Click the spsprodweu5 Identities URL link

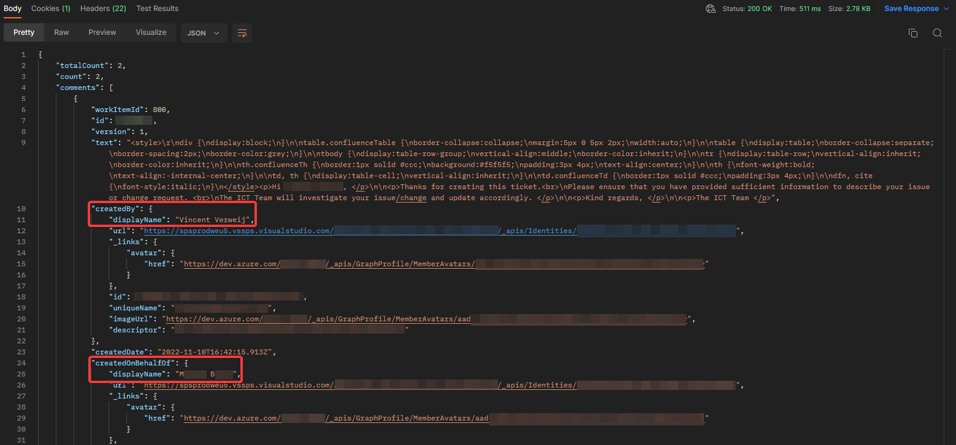[239, 231]
